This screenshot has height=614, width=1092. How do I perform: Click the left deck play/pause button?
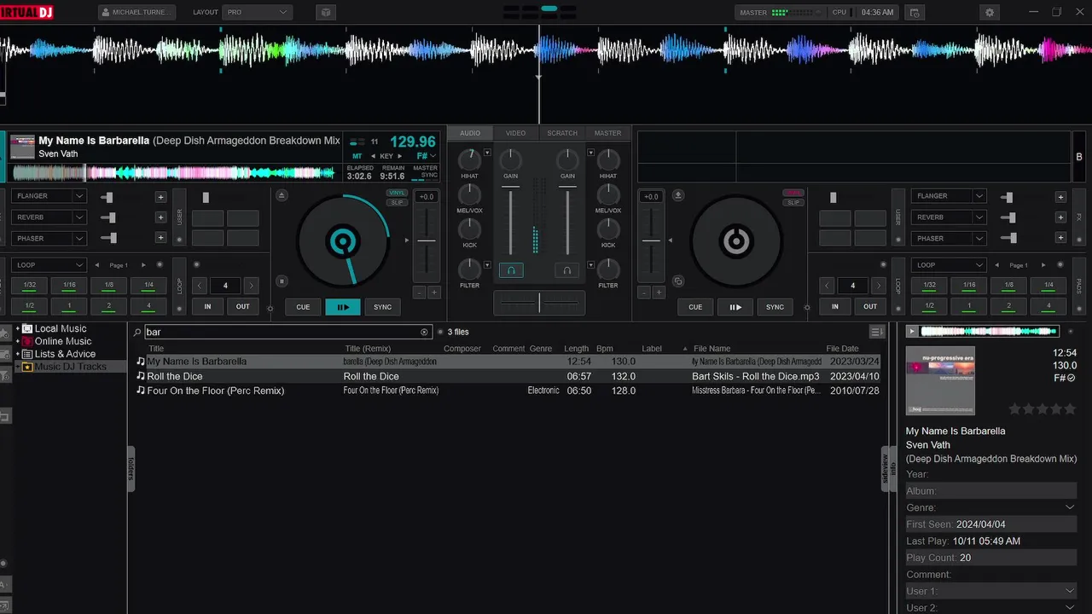coord(343,307)
